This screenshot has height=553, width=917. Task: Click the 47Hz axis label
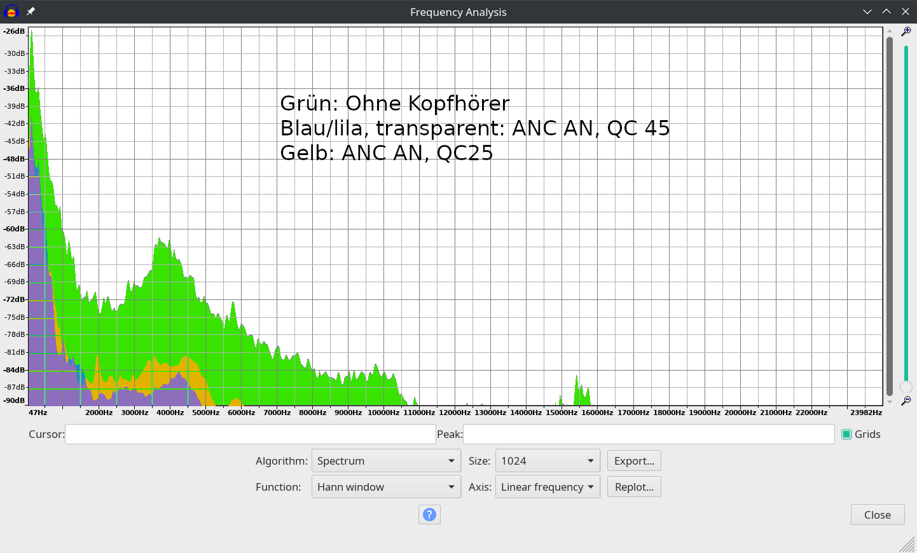click(38, 413)
